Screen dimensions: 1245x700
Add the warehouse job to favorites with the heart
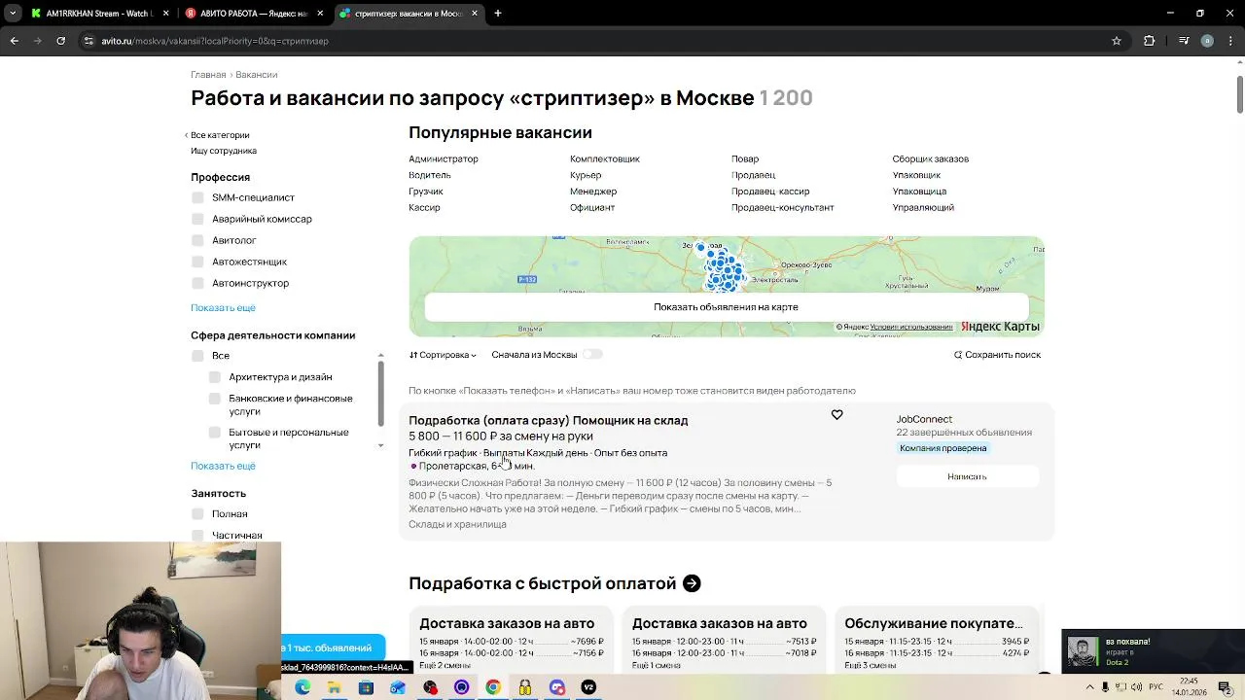point(836,415)
